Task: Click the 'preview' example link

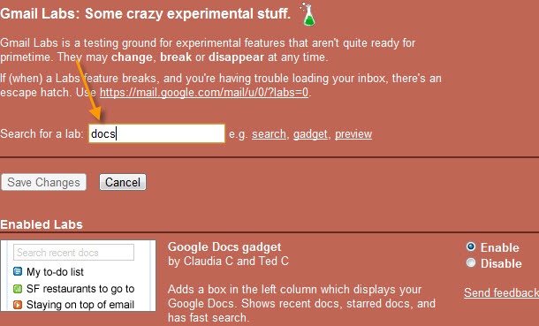Action: (353, 134)
